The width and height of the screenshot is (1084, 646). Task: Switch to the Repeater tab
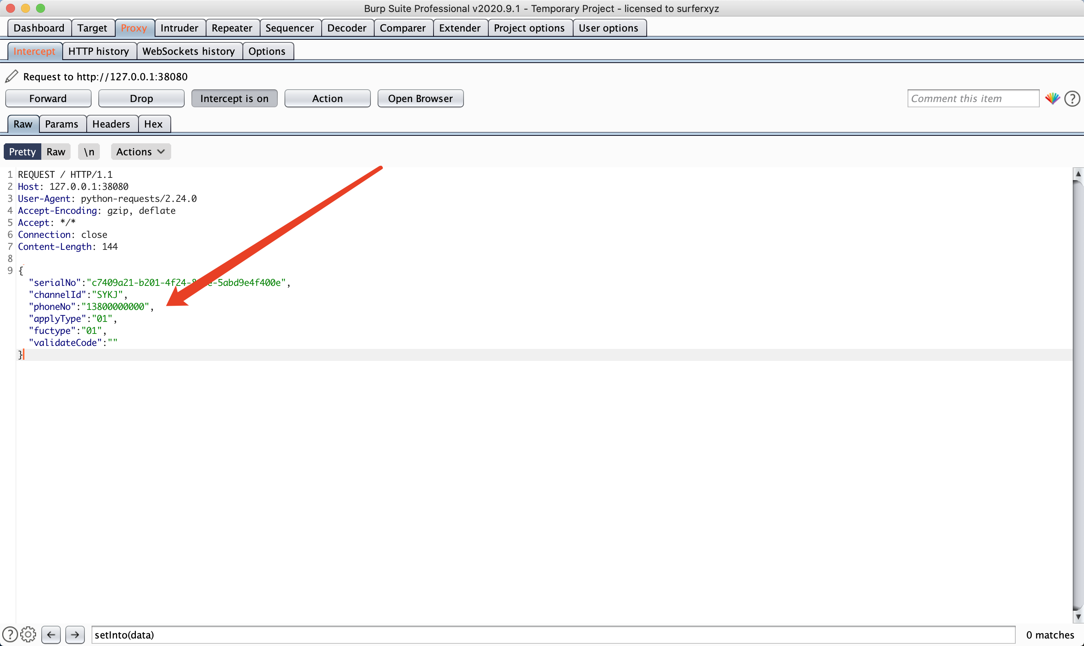click(x=232, y=28)
